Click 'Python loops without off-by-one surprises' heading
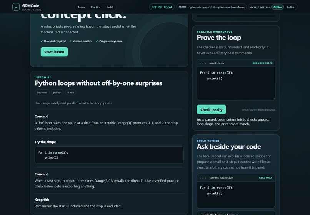This screenshot has width=310, height=215. pyautogui.click(x=98, y=83)
